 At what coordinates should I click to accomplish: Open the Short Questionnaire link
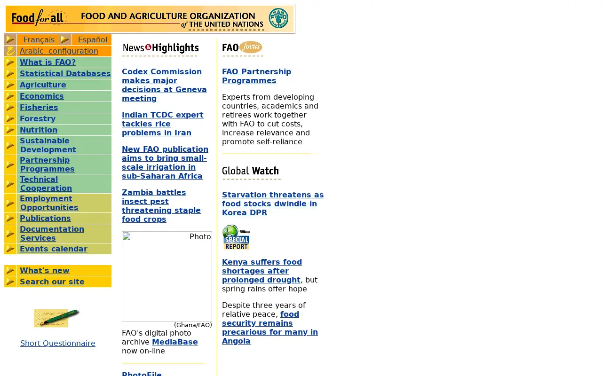coord(58,344)
